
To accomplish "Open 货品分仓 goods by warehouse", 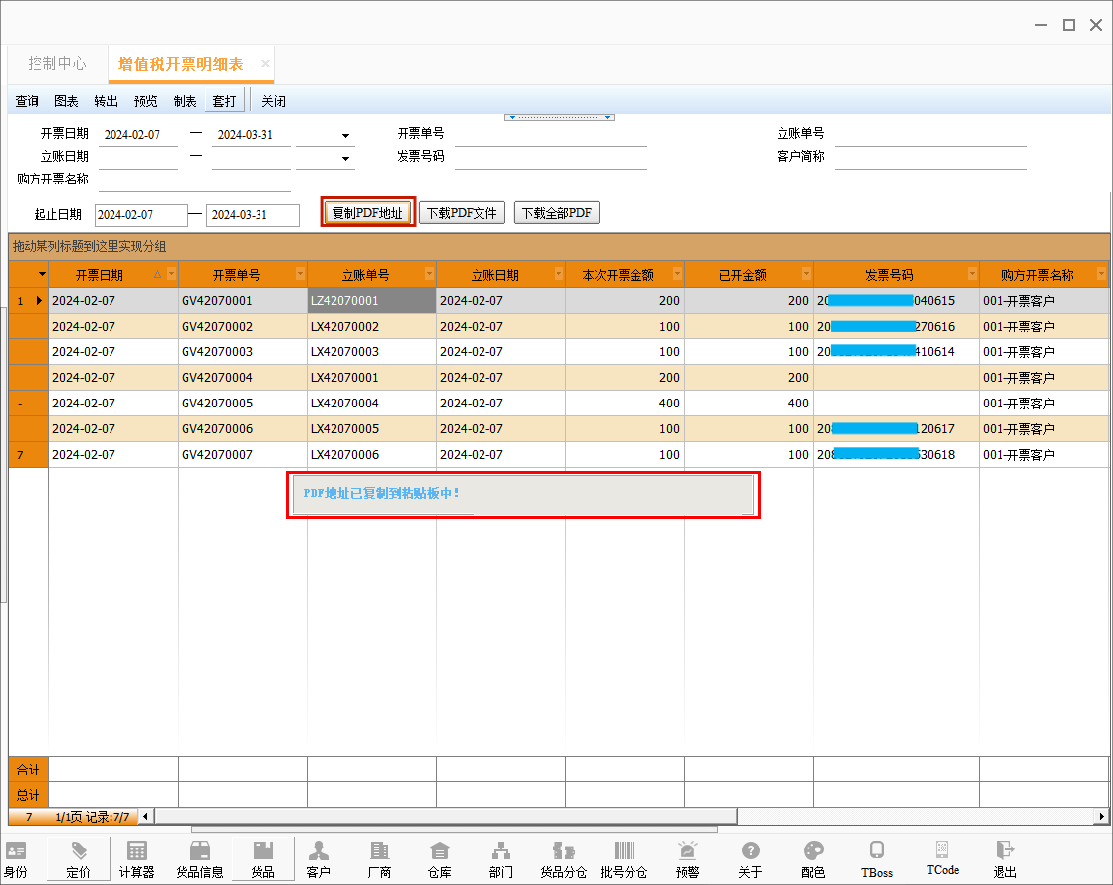I will (x=562, y=858).
